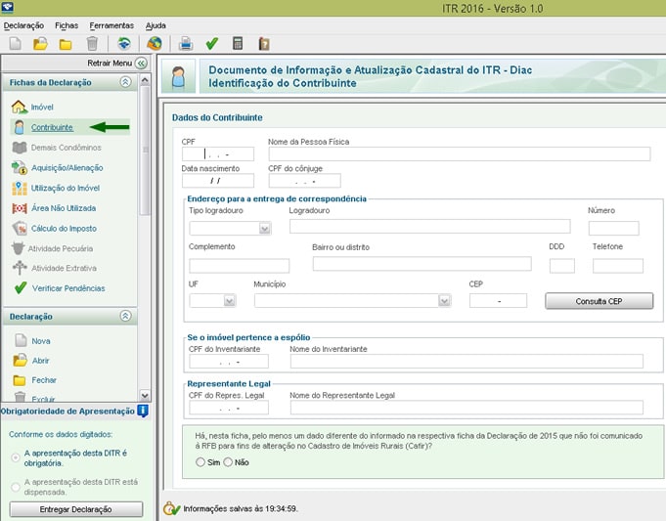Click the new declaration toolbar icon
The height and width of the screenshot is (521, 666).
pyautogui.click(x=16, y=43)
